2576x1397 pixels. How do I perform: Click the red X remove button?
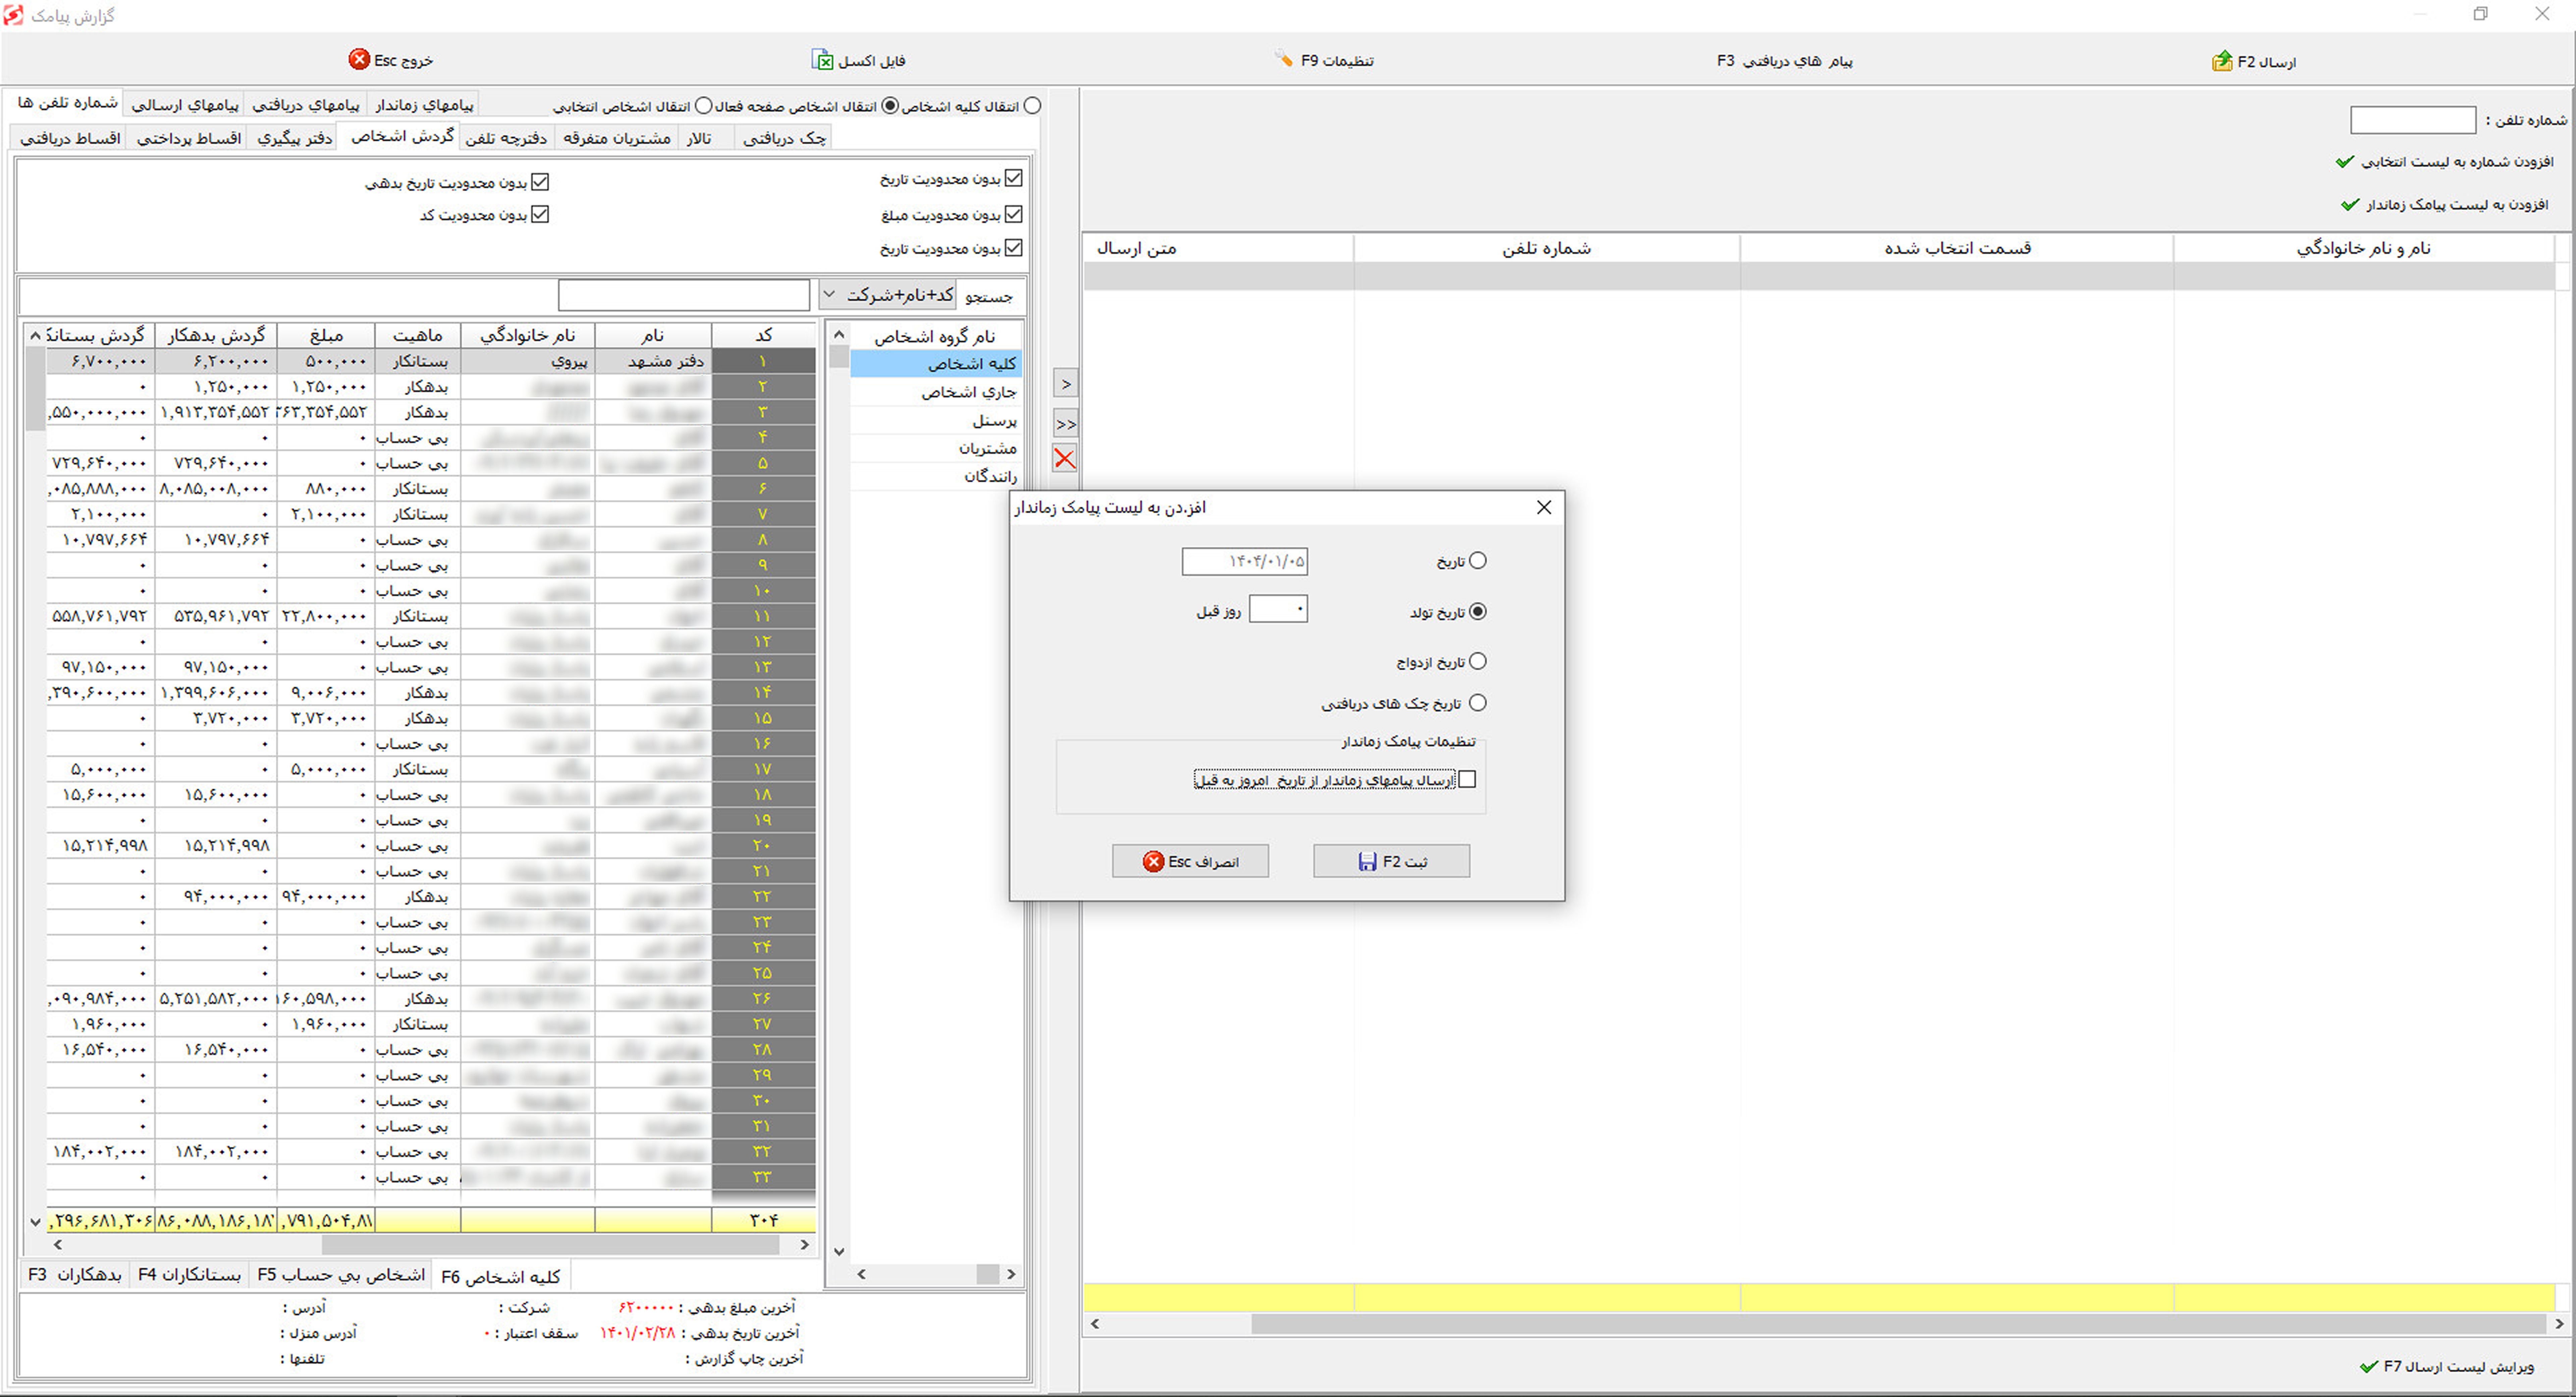click(1065, 459)
